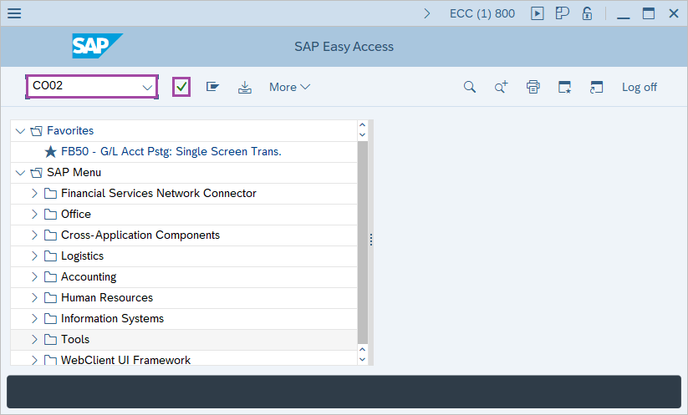Click the transaction command input field

pos(82,86)
